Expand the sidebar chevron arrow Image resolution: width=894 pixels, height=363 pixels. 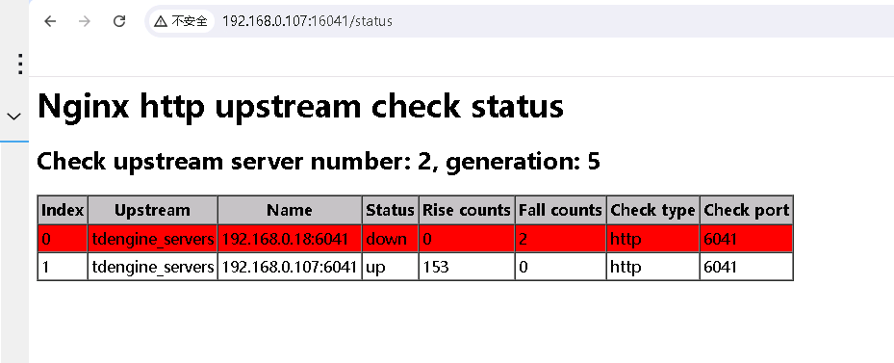click(13, 117)
